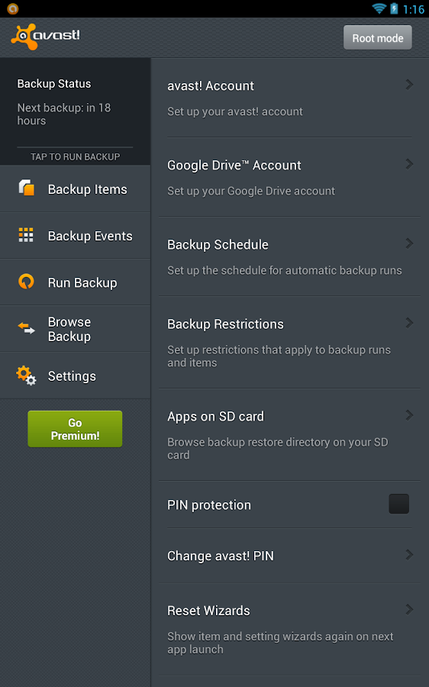The width and height of the screenshot is (429, 687).
Task: Tap the Wi-Fi status icon
Action: click(379, 8)
